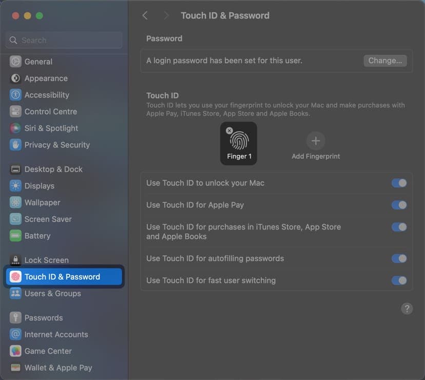Toggle Use Touch ID to unlock your Mac
Viewport: 425px width, 380px height.
pos(399,183)
